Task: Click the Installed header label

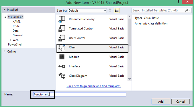Action: (12, 10)
